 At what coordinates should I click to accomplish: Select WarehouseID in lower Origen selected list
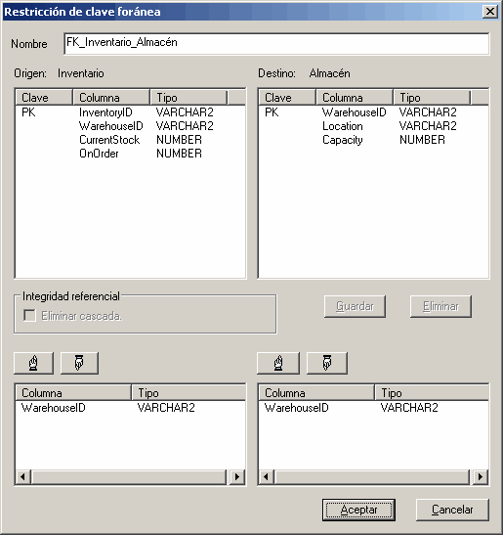click(130, 408)
